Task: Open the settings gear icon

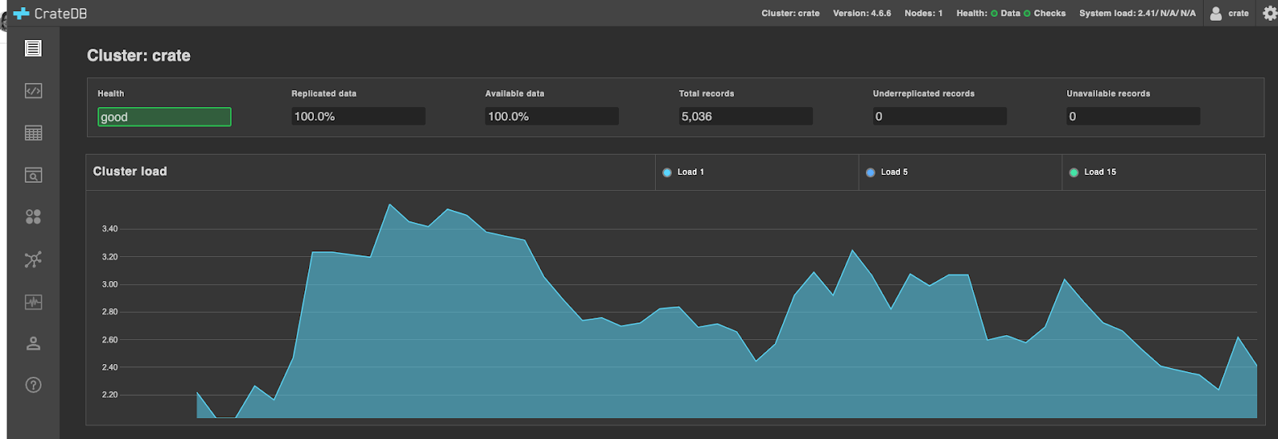Action: coord(1269,14)
